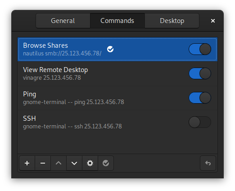Click the undo arrow reset button
The height and width of the screenshot is (191, 235).
[208, 163]
